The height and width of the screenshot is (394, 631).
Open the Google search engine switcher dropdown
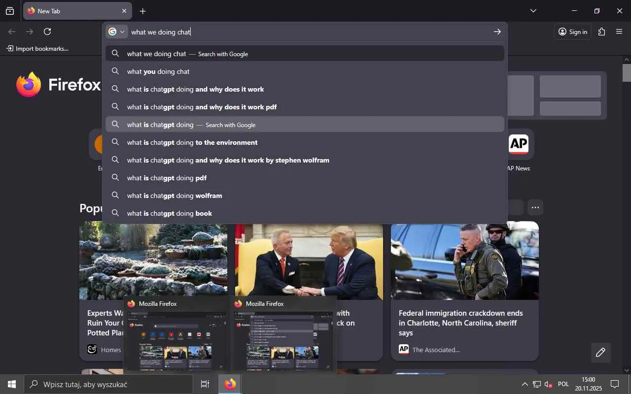click(117, 32)
